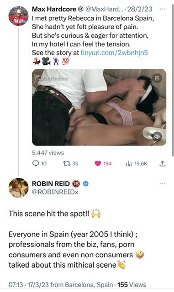Open the ROBIN REID profile avatar
Screen dimensions: 174x292
click(x=18, y=188)
